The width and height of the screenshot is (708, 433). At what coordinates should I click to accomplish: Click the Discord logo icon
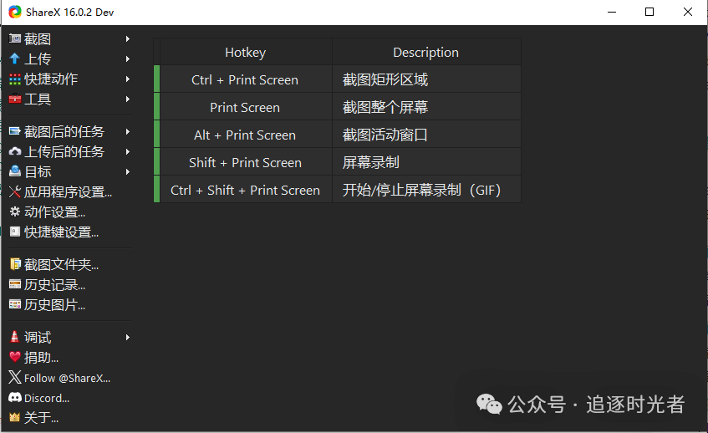coord(15,398)
